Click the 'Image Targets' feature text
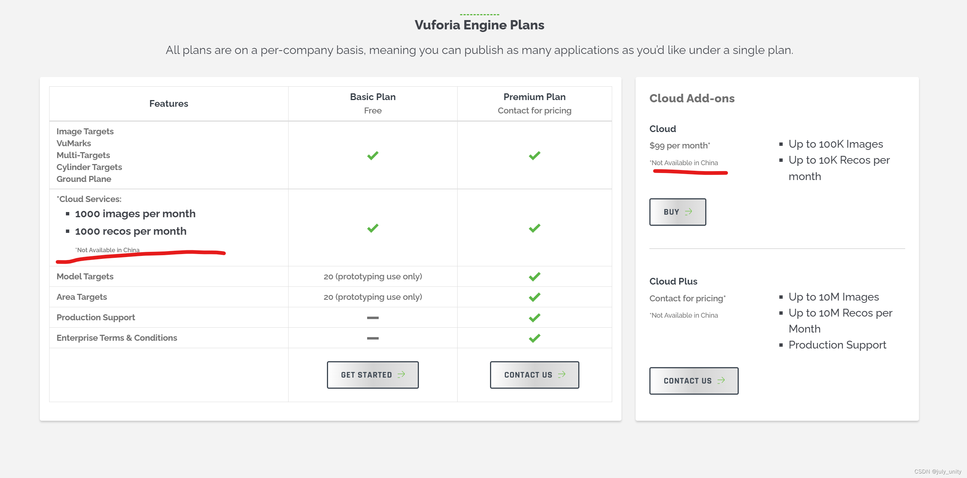This screenshot has width=967, height=478. point(85,132)
